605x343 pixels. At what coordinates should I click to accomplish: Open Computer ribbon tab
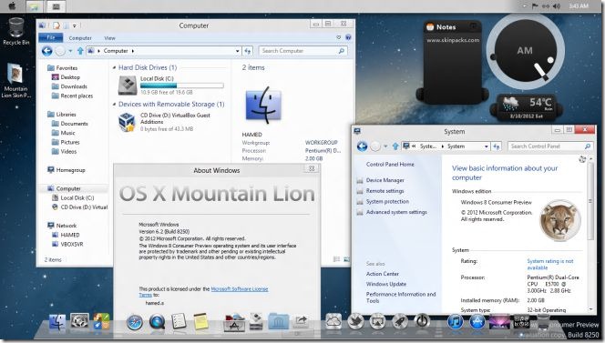(x=80, y=38)
